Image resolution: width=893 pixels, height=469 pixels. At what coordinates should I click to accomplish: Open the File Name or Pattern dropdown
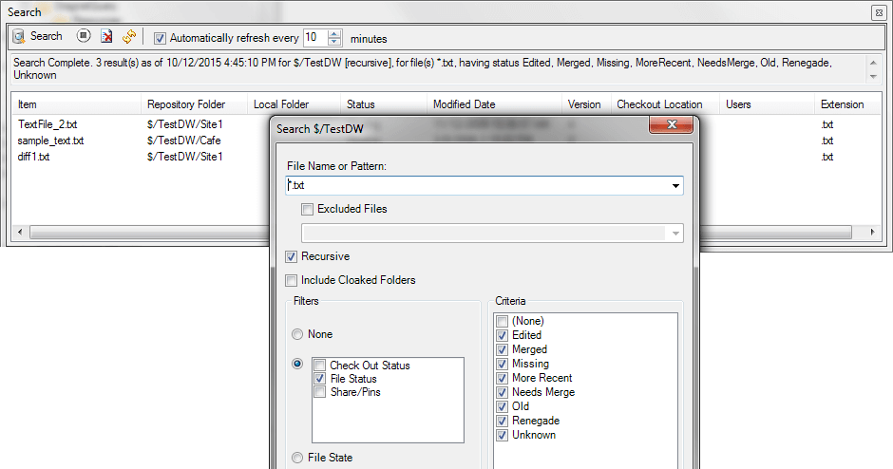coord(675,186)
